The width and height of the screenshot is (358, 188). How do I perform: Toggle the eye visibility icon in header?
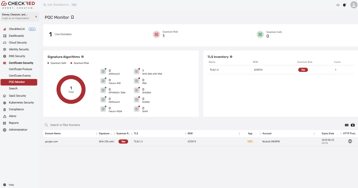[x=338, y=5]
